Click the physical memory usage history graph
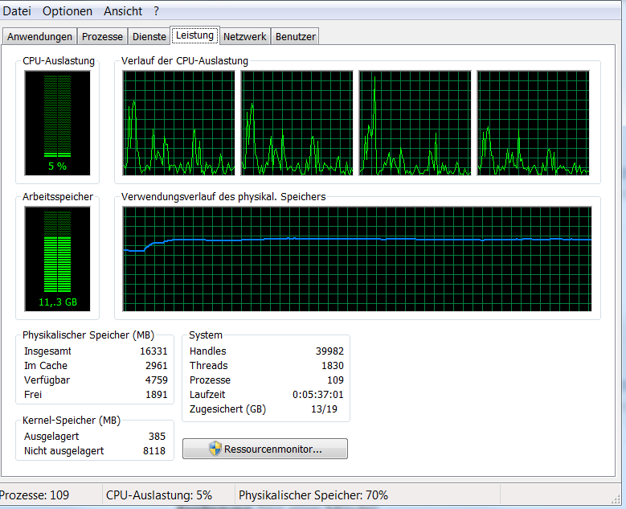The width and height of the screenshot is (626, 509). pyautogui.click(x=357, y=259)
